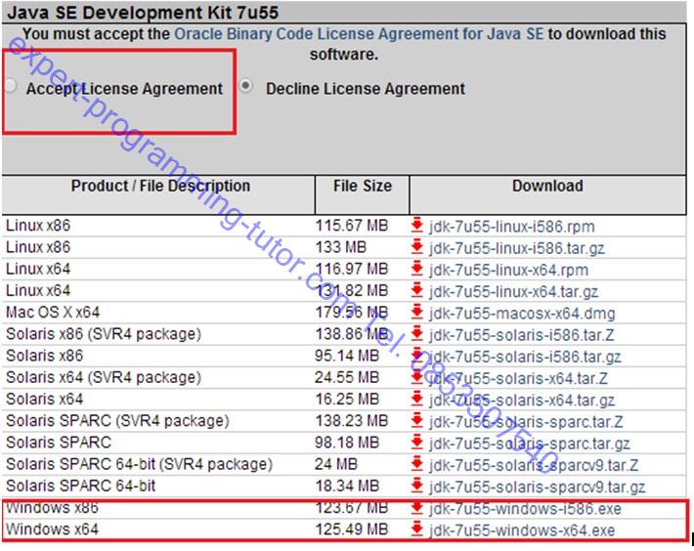
Task: Download jdk-7u55-solaris-x64.tar.Z file link
Action: coord(518,378)
